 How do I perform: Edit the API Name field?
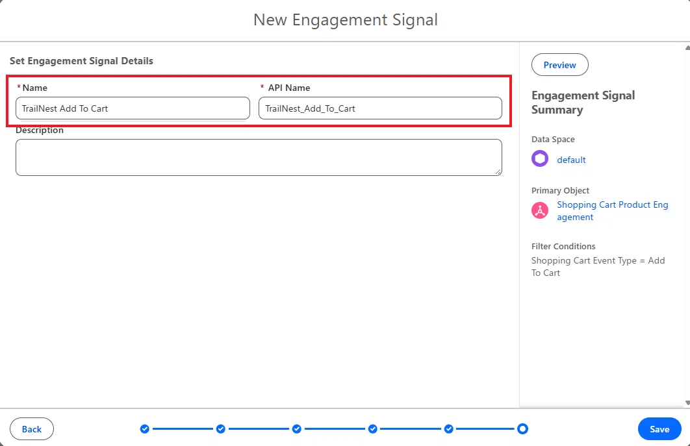pos(380,108)
